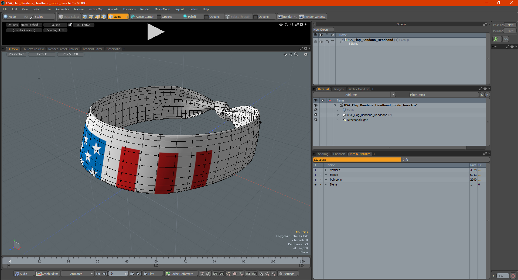Toggle Select Through Options checkbox
518x280 pixels.
coord(255,17)
